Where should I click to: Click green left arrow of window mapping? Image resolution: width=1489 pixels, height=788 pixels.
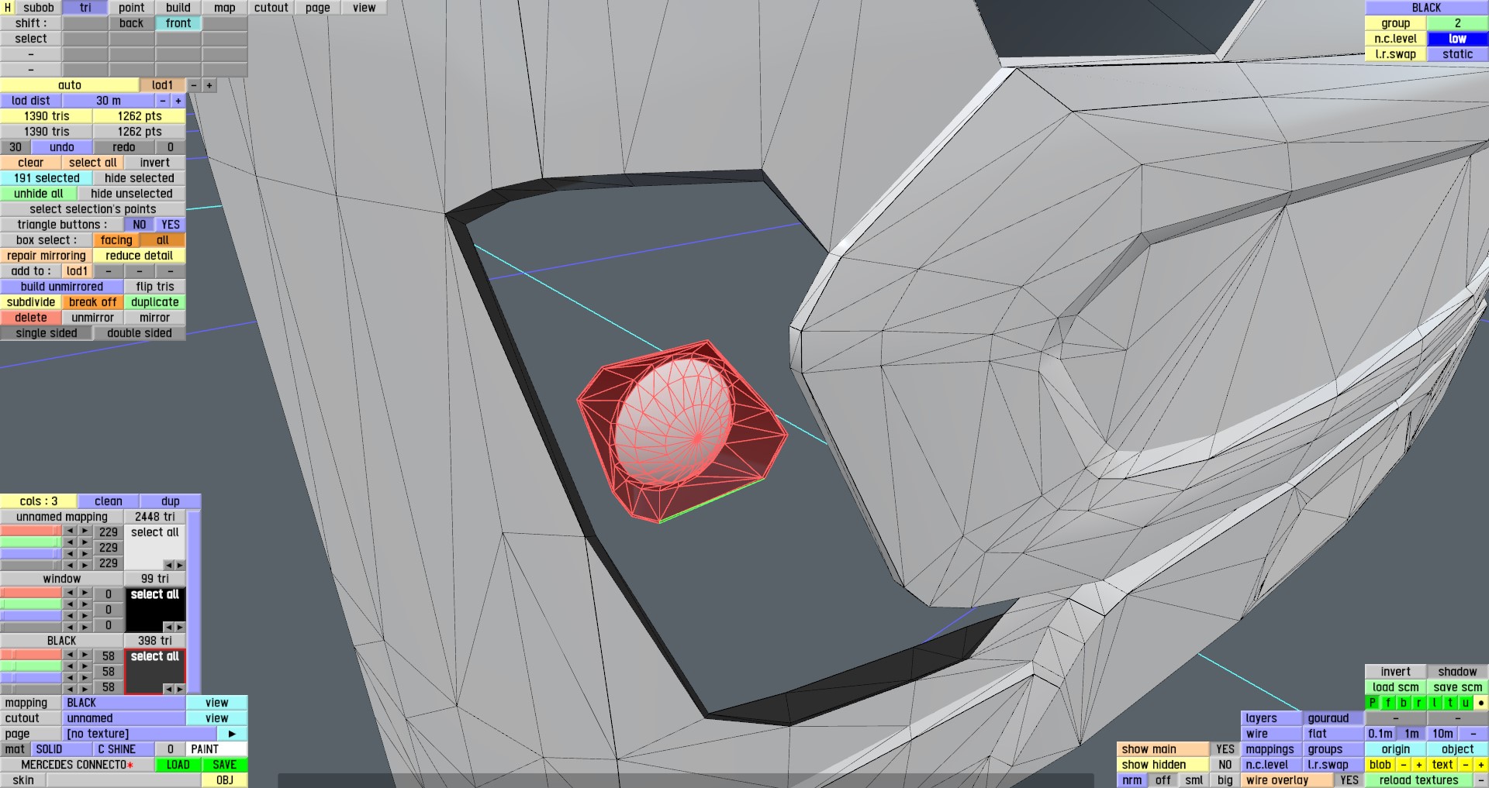click(70, 604)
